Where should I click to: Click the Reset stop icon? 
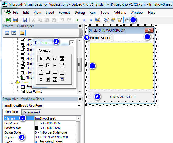[91, 20]
